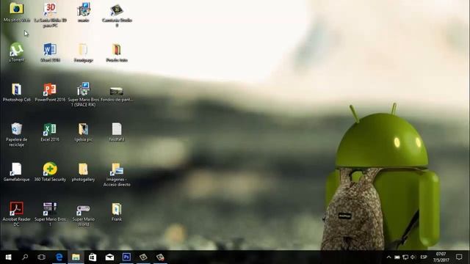Open the network tray icon
The height and width of the screenshot is (264, 470).
pyautogui.click(x=405, y=257)
